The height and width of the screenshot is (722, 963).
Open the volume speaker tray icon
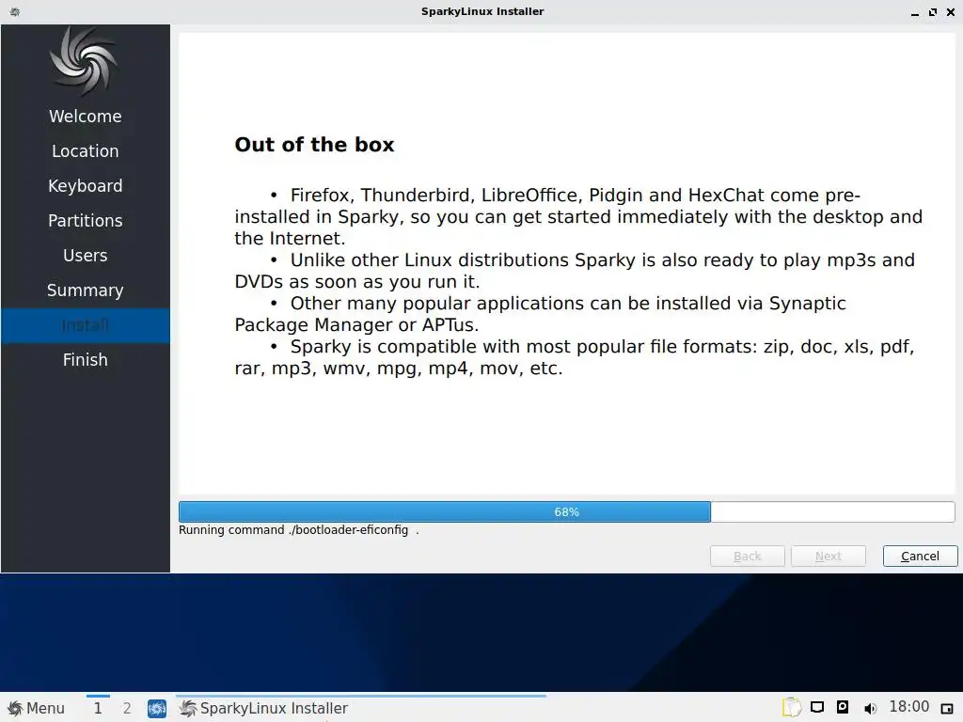(x=870, y=708)
